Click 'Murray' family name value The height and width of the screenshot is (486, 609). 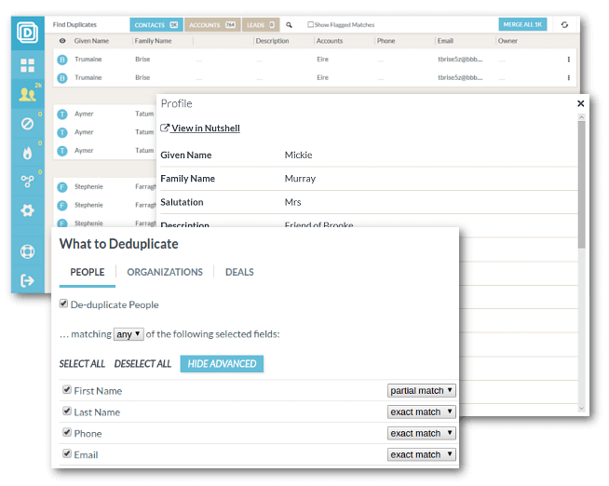click(300, 179)
